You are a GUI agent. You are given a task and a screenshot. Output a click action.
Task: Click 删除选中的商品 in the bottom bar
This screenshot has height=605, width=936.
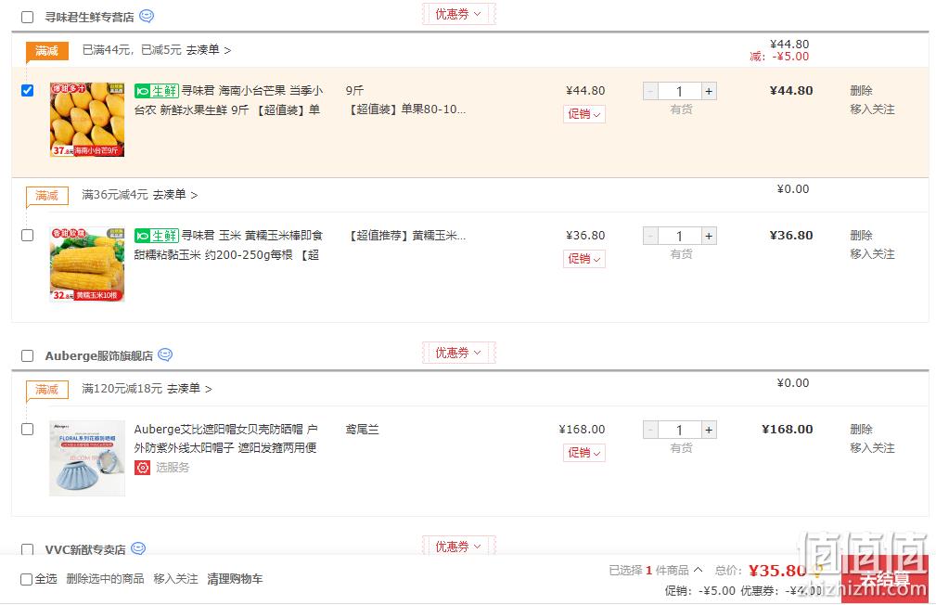coord(105,579)
